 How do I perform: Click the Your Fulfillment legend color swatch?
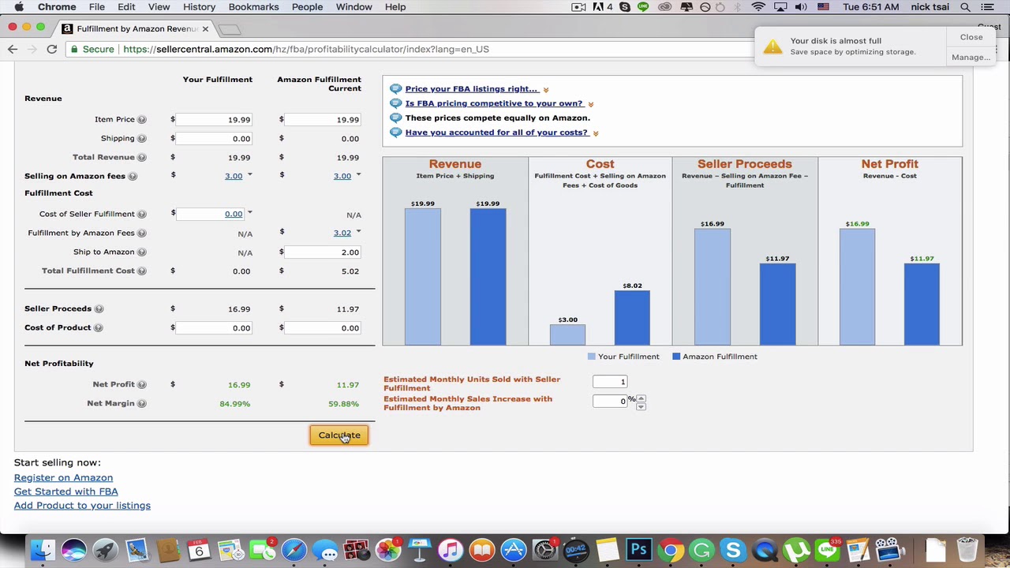coord(592,357)
